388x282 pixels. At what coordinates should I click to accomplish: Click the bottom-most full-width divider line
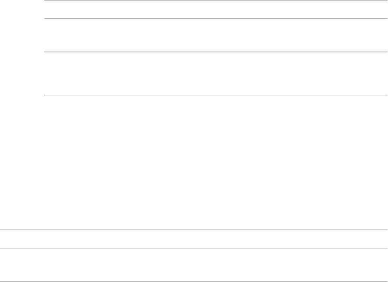(x=194, y=282)
